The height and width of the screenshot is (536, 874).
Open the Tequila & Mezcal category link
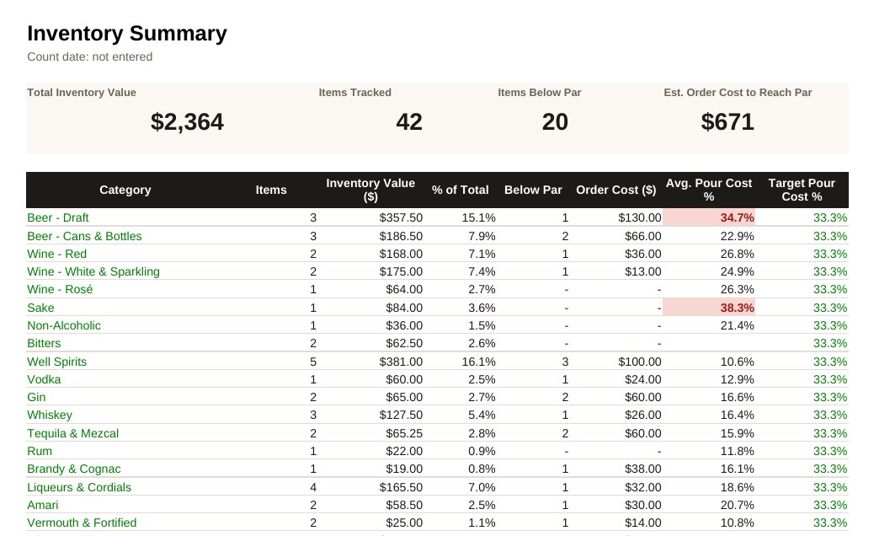(x=73, y=433)
